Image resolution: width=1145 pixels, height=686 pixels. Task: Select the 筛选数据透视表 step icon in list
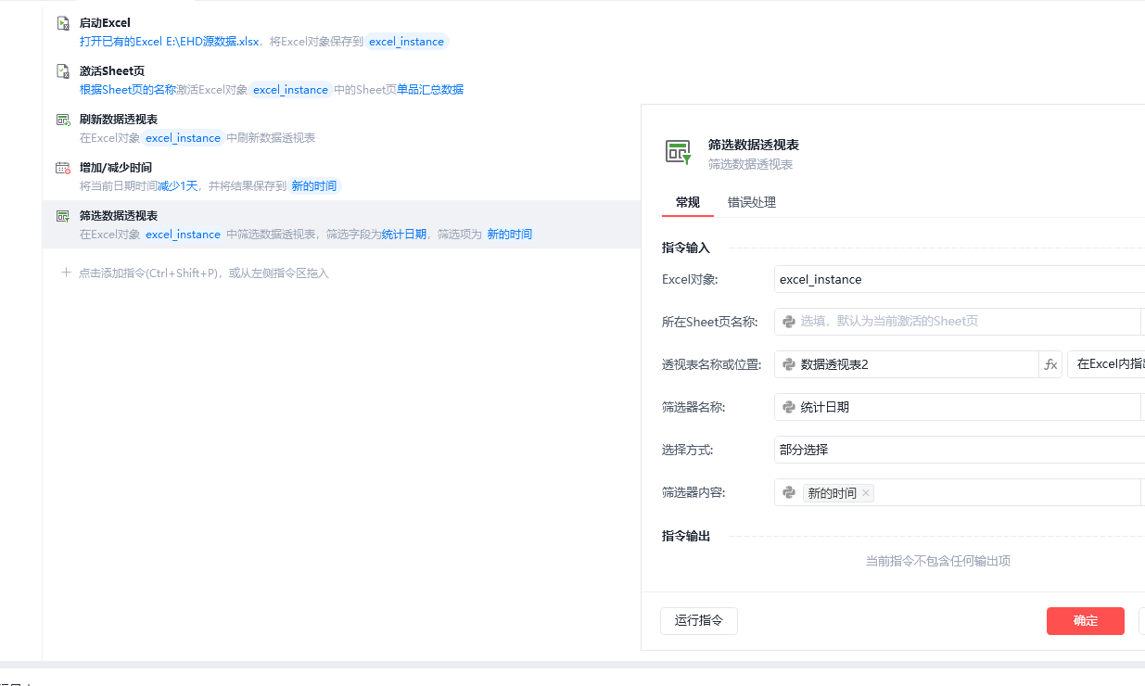tap(63, 216)
